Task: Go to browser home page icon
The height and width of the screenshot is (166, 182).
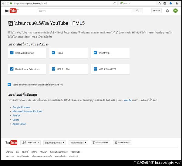Action: (x=177, y=3)
